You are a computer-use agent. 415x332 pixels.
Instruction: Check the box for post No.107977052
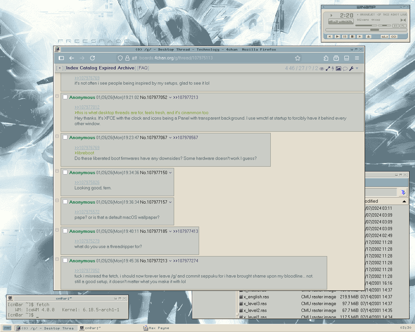point(65,97)
